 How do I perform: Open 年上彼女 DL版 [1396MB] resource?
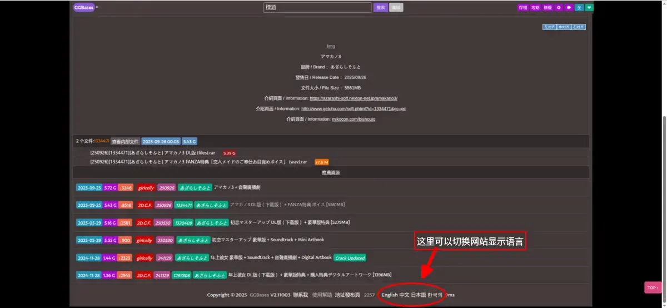[x=310, y=275]
